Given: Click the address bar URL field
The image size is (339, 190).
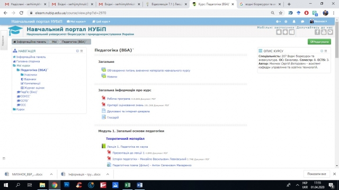Looking at the screenshot, I should click(x=149, y=13).
